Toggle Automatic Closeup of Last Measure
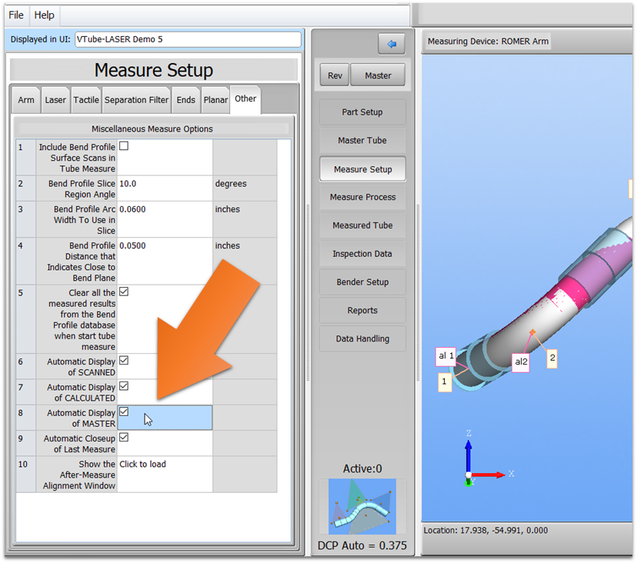This screenshot has height=563, width=637. pyautogui.click(x=124, y=438)
